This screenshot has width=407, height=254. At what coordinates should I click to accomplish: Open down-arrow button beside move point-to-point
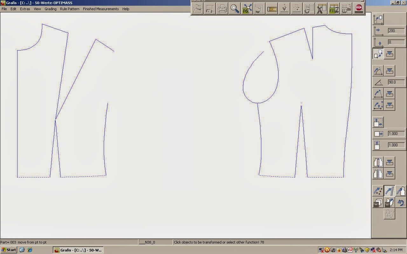(390, 54)
